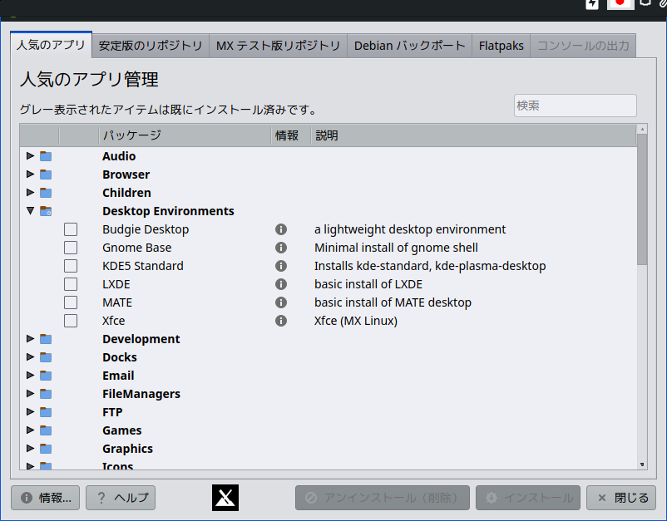
Task: Click the scrollbar up arrow
Action: (642, 129)
